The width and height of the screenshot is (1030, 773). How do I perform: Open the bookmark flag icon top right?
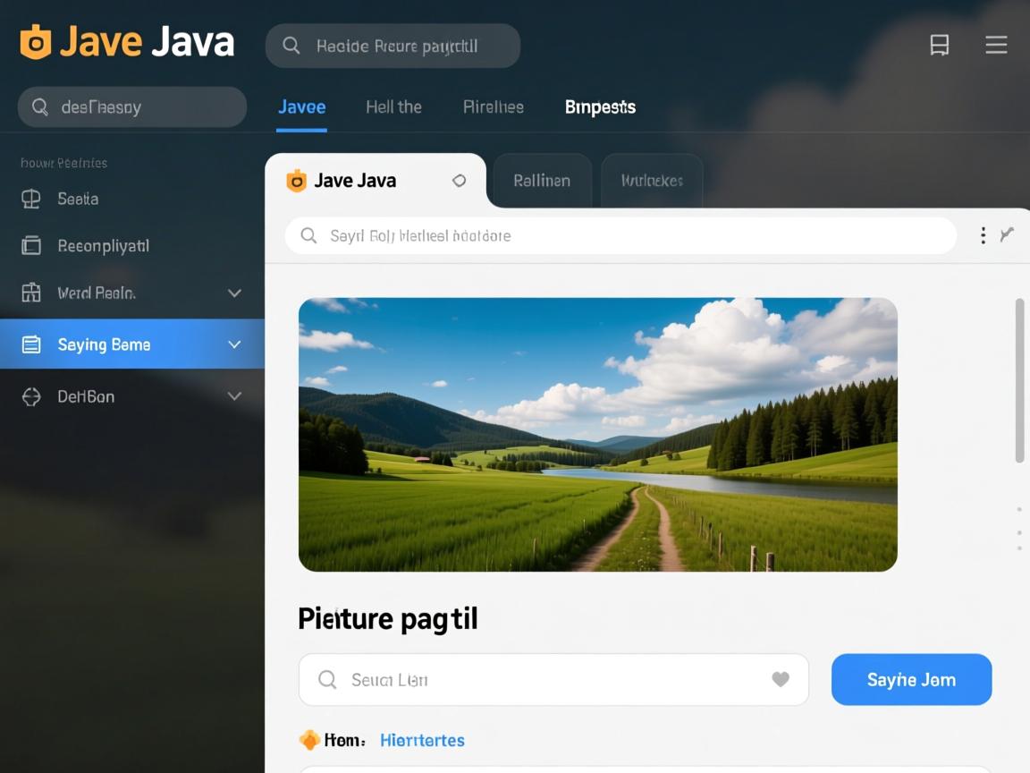coord(939,45)
